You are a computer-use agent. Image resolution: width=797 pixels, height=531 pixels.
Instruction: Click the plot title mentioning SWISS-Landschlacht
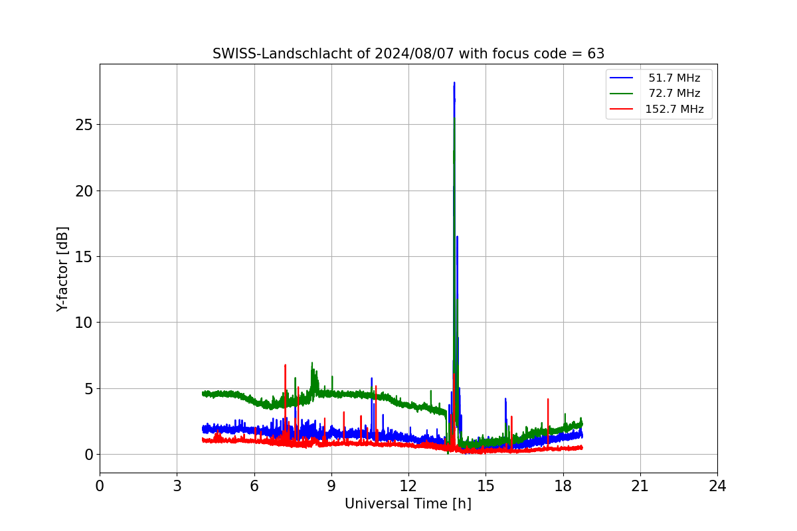click(408, 54)
